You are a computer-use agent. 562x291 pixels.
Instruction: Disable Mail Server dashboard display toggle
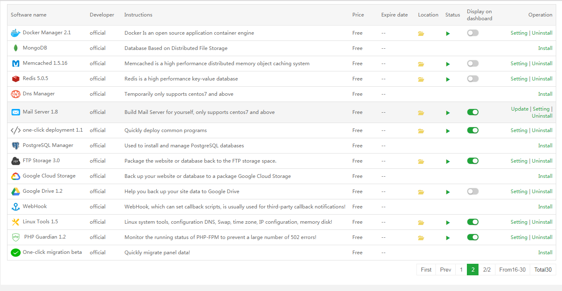coord(473,112)
